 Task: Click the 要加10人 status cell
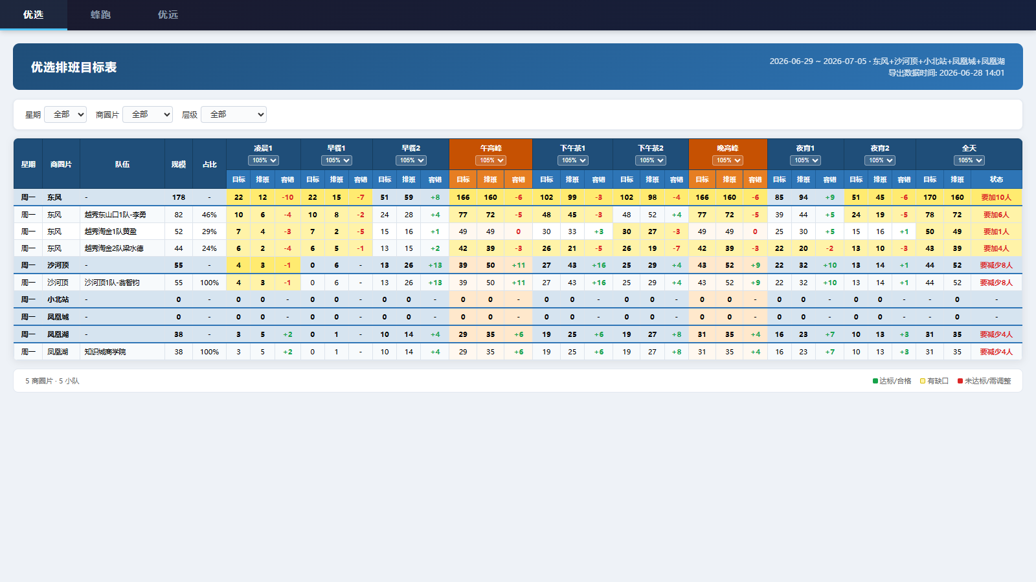997,197
